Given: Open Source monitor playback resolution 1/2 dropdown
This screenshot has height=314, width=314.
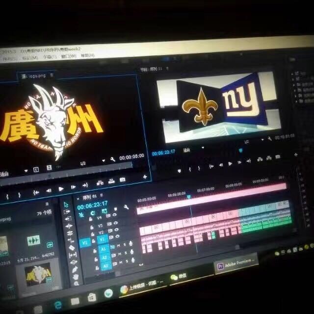Looking at the screenshot, I should (x=104, y=160).
